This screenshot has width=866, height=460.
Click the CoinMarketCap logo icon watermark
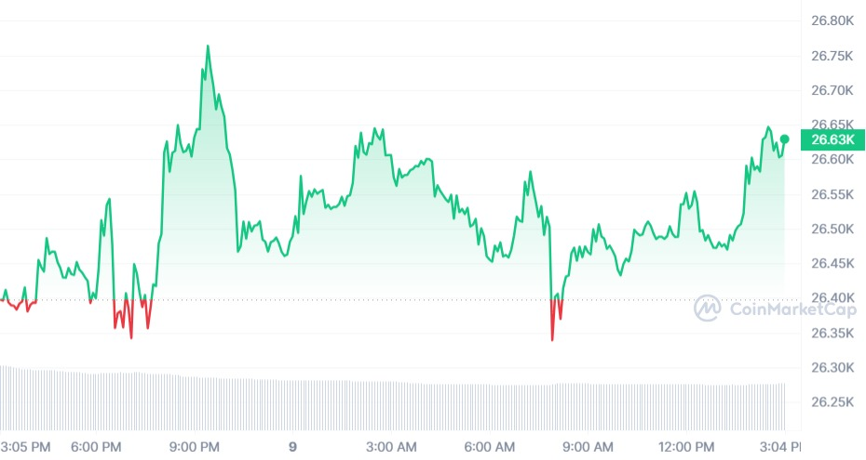(708, 309)
